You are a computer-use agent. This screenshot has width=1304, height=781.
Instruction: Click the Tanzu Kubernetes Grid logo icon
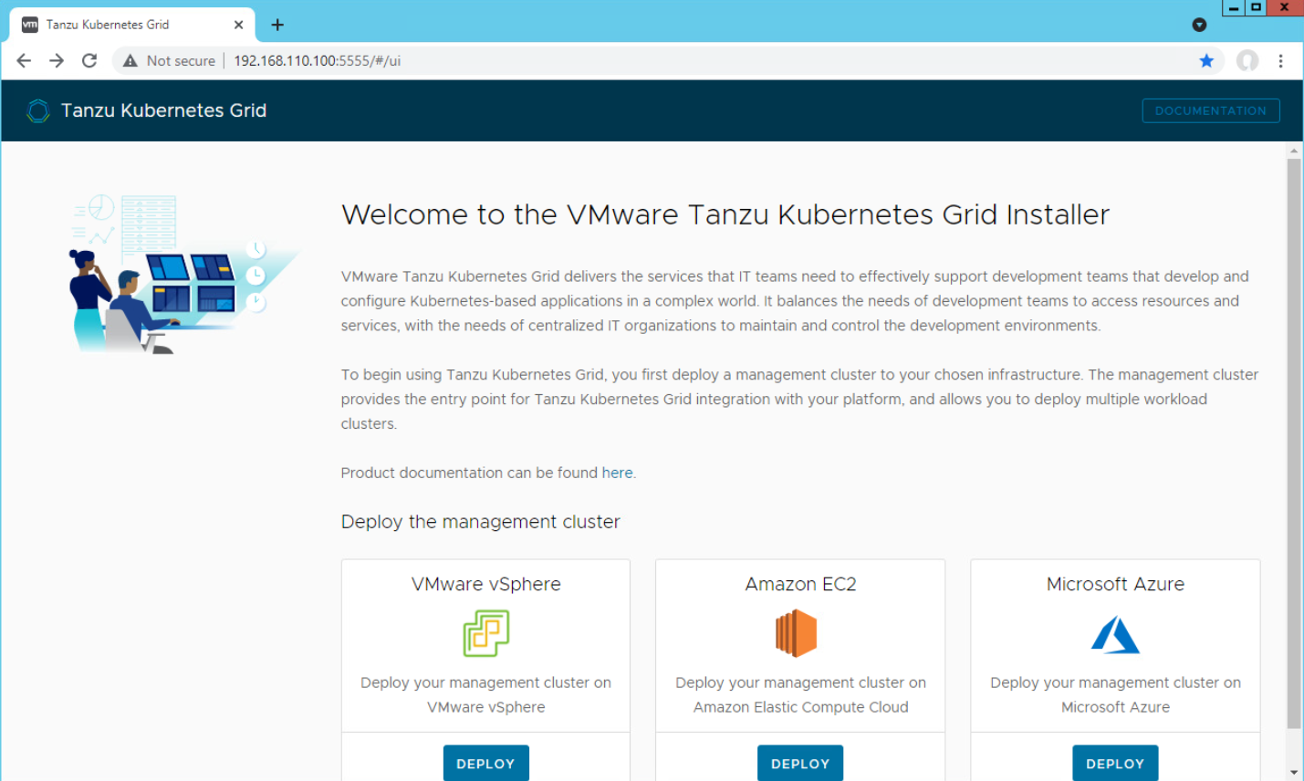(38, 111)
